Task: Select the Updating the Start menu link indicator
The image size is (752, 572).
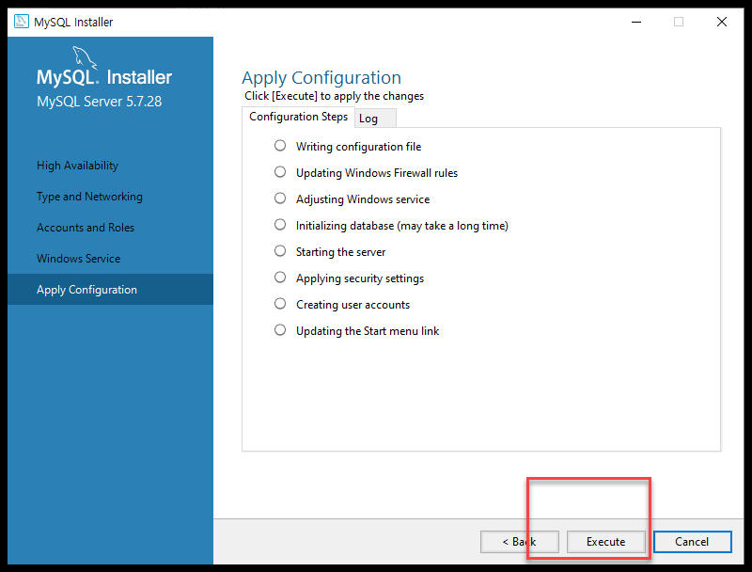Action: point(280,330)
